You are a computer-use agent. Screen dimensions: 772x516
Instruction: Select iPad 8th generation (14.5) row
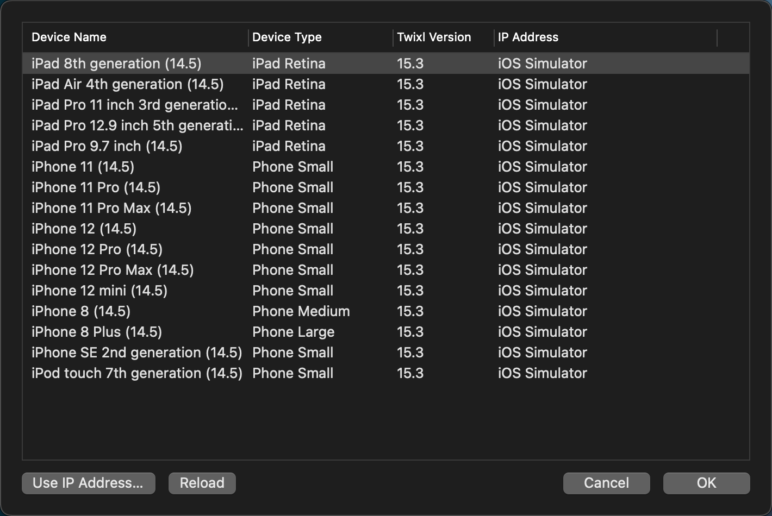(386, 64)
